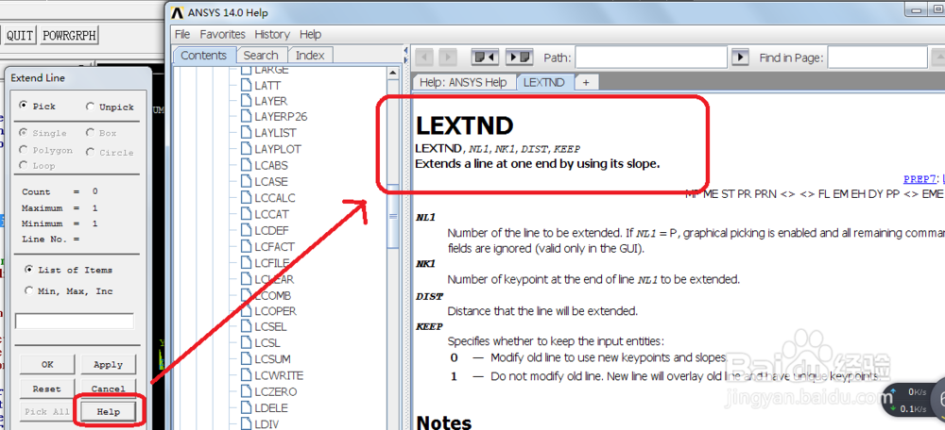Click the contents tree scrollbar thumb

click(x=393, y=216)
